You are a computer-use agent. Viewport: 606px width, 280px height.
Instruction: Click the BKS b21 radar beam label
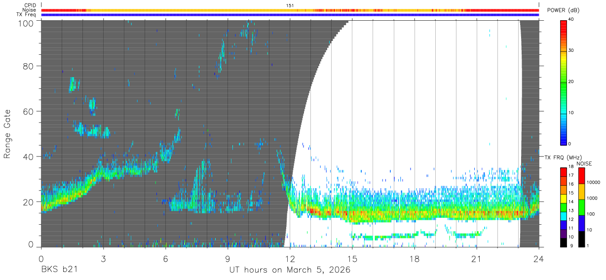tap(59, 270)
